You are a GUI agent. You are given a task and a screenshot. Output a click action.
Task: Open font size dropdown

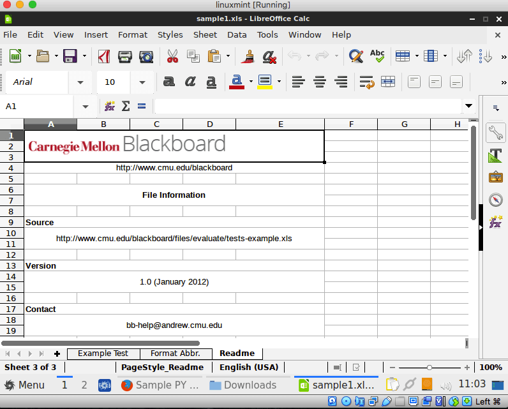pos(142,82)
